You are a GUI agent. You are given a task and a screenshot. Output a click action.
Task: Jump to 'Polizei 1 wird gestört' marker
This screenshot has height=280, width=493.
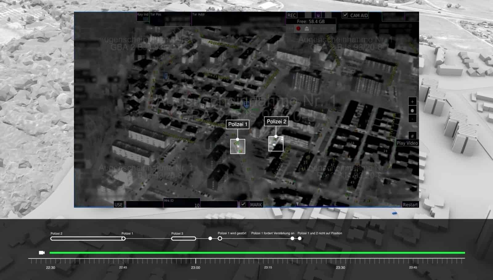point(220,238)
